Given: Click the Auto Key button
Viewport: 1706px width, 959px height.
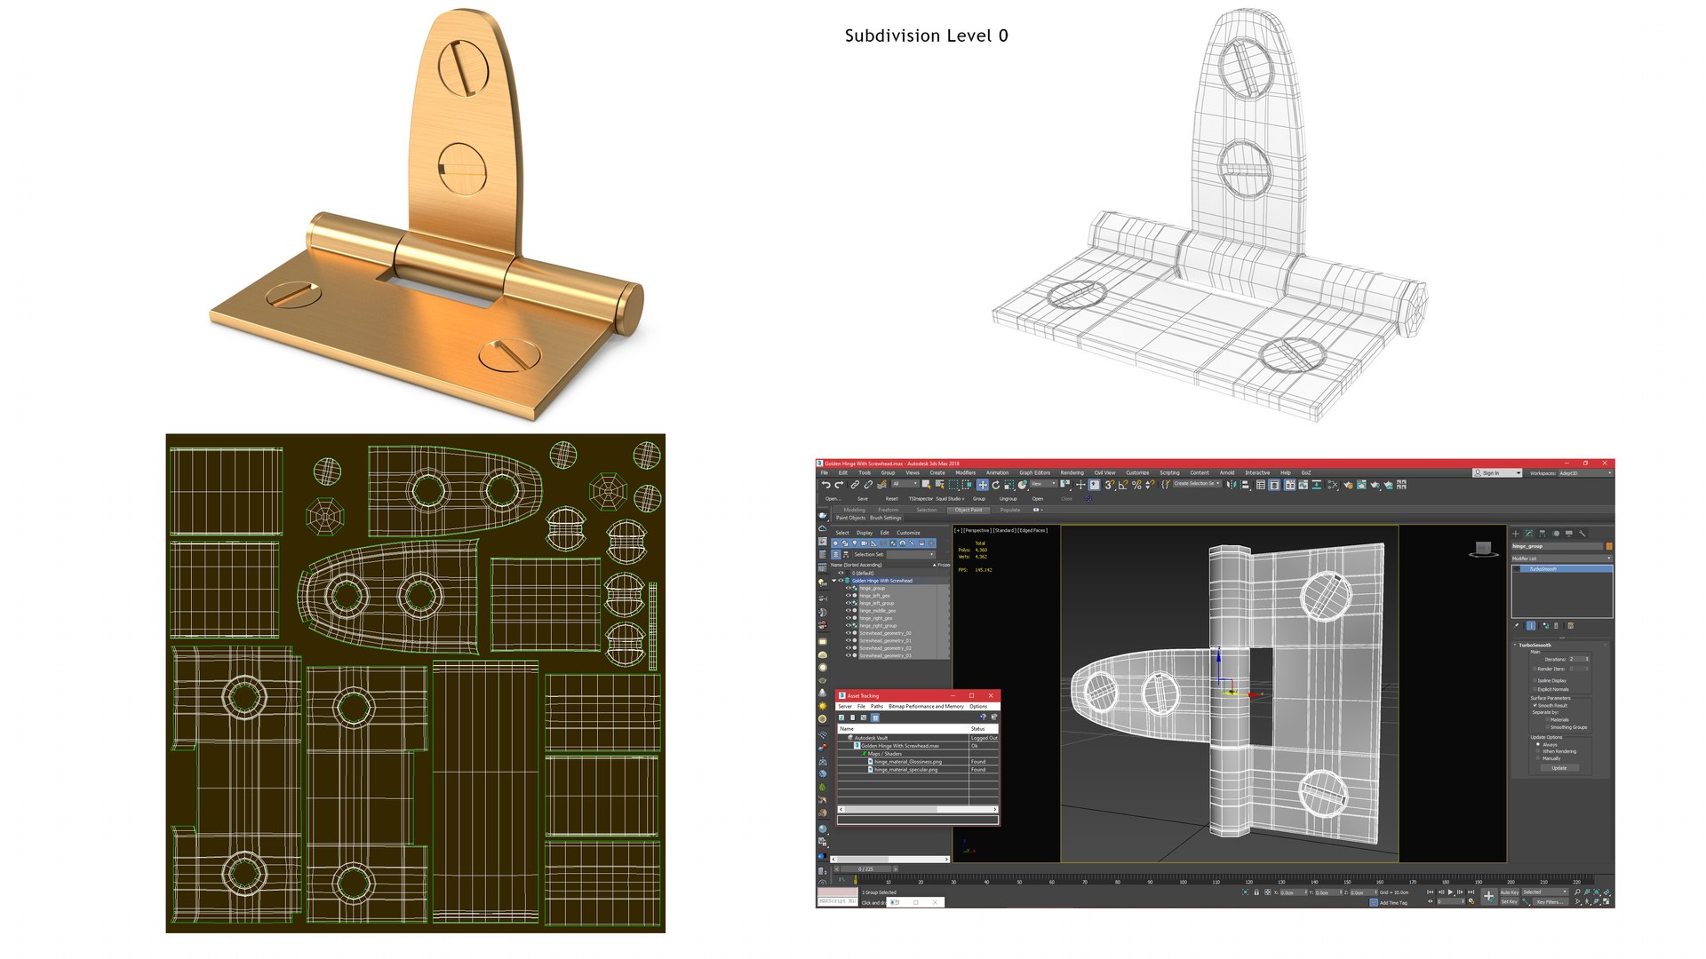Looking at the screenshot, I should (1510, 892).
